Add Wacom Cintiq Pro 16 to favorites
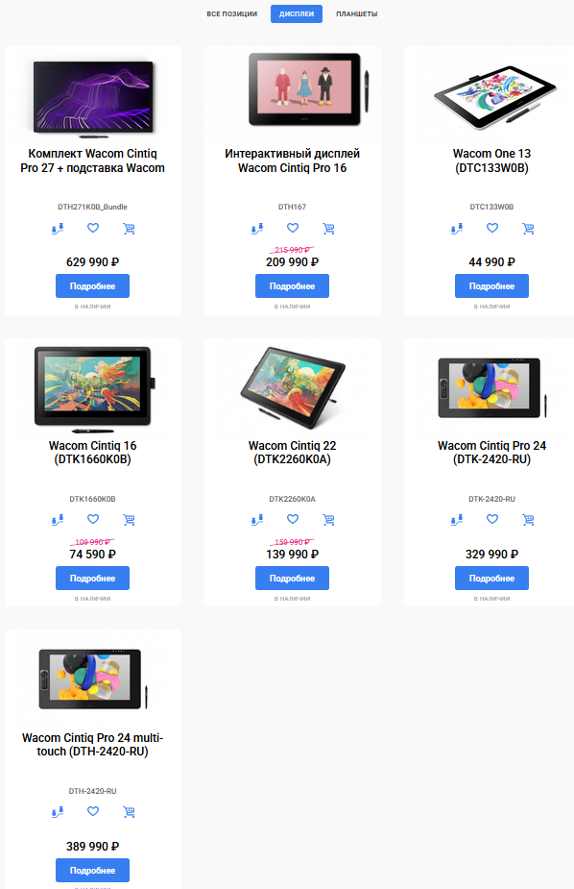Viewport: 574px width, 889px height. (x=293, y=228)
